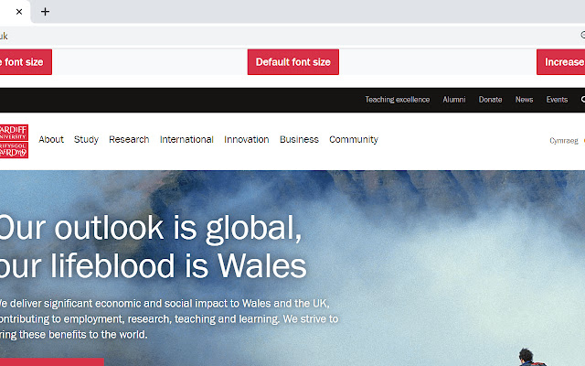This screenshot has height=366, width=585.
Task: Click the Default font size button
Action: click(292, 62)
